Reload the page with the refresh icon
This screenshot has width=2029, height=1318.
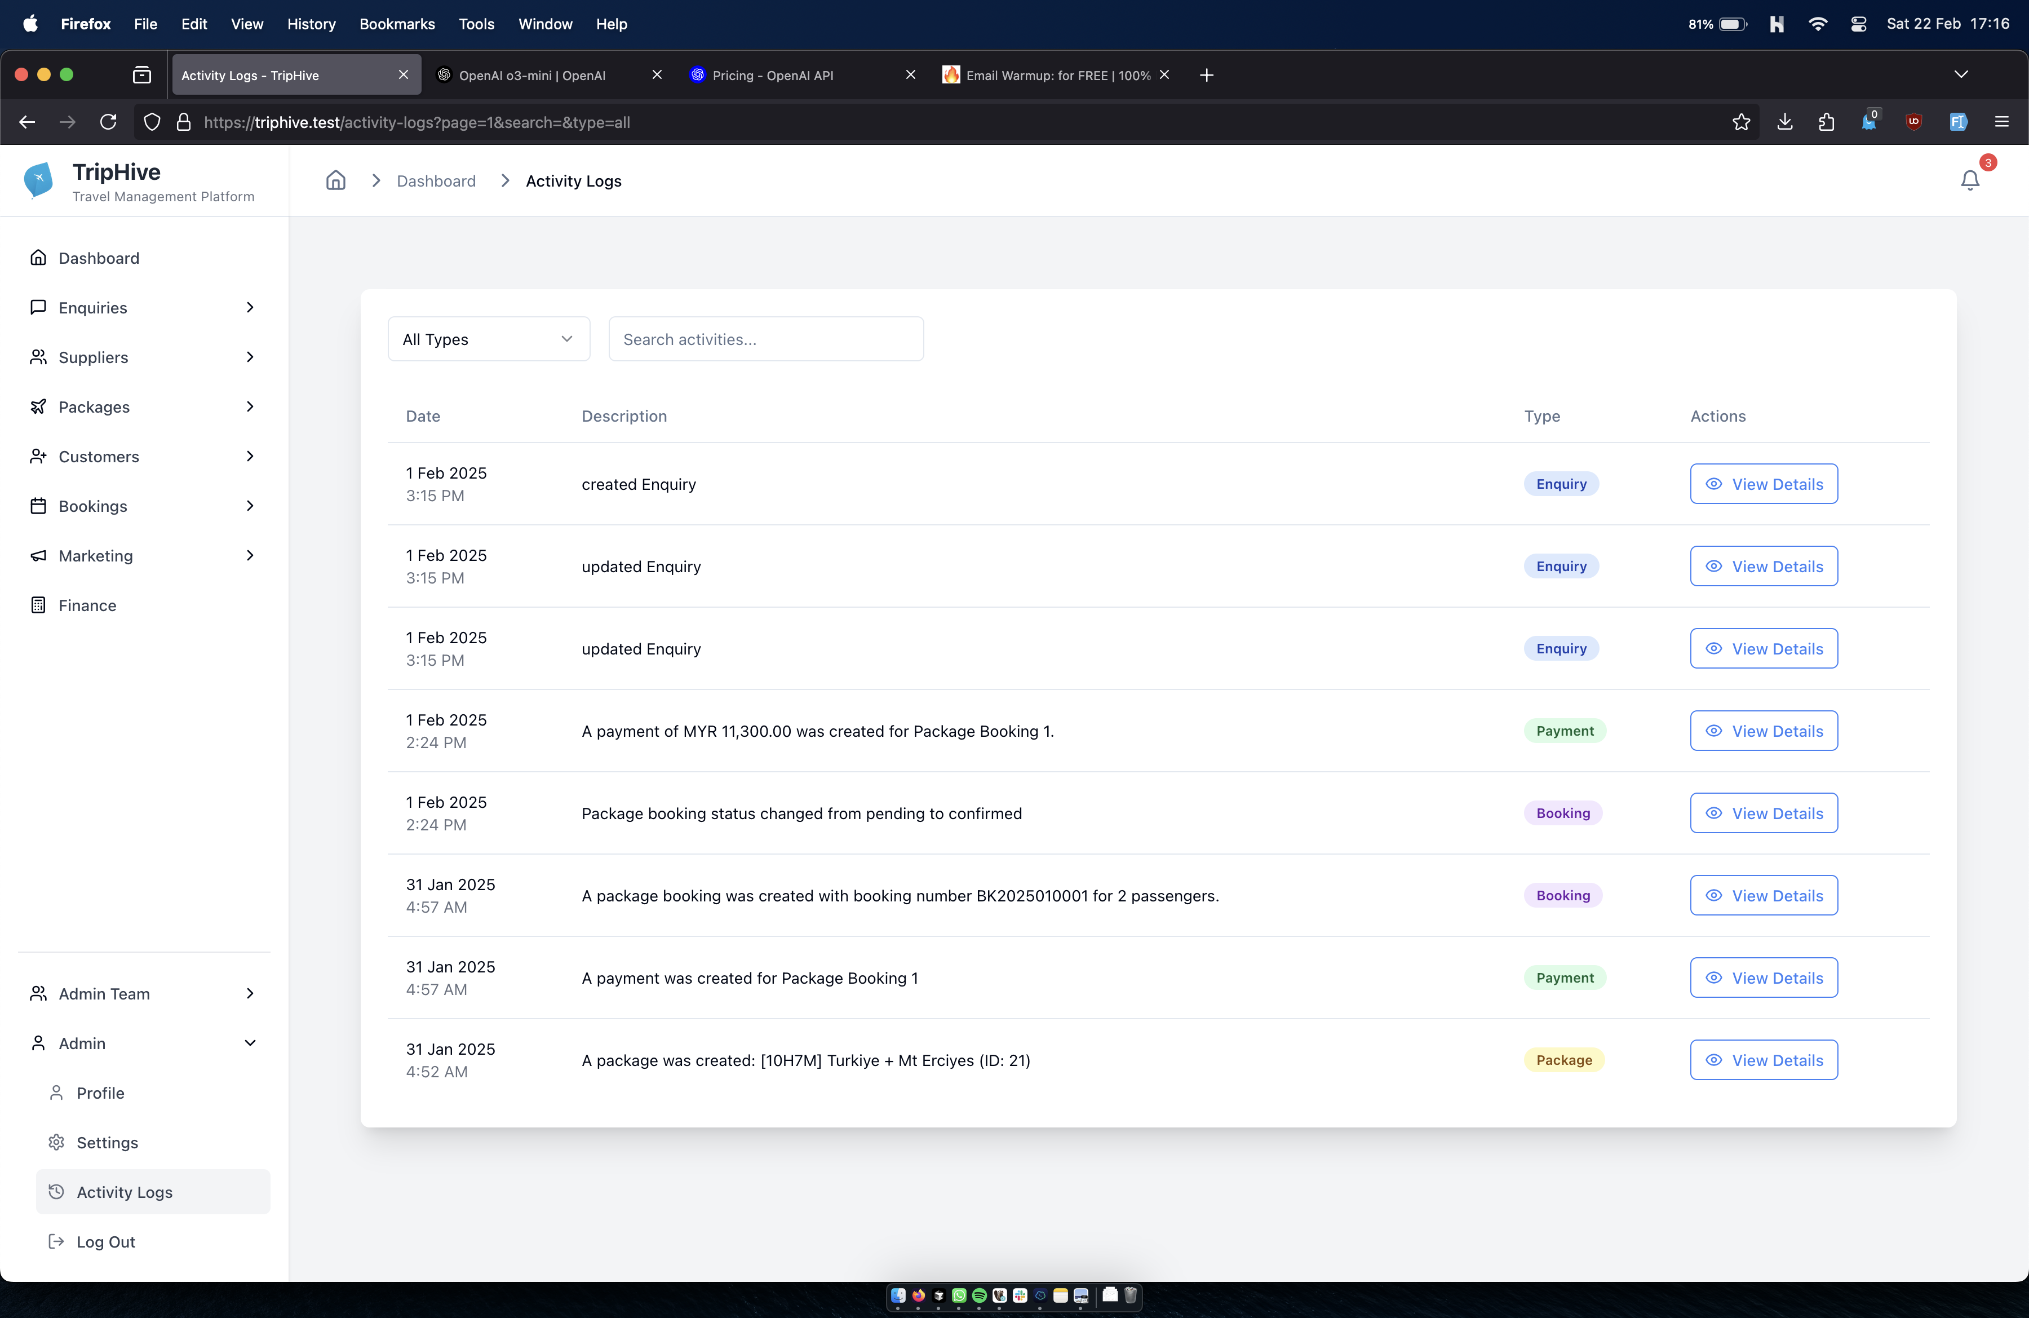click(x=108, y=122)
